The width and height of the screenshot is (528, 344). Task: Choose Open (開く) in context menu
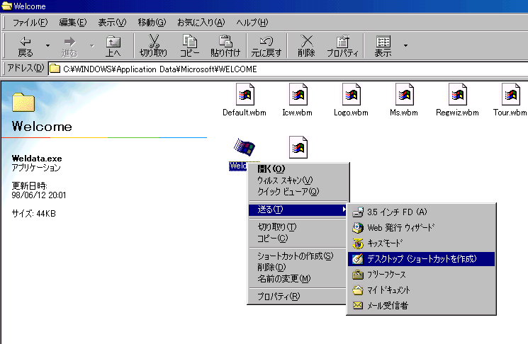coord(298,168)
